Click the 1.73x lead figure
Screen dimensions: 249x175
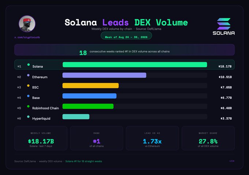(x=152, y=141)
